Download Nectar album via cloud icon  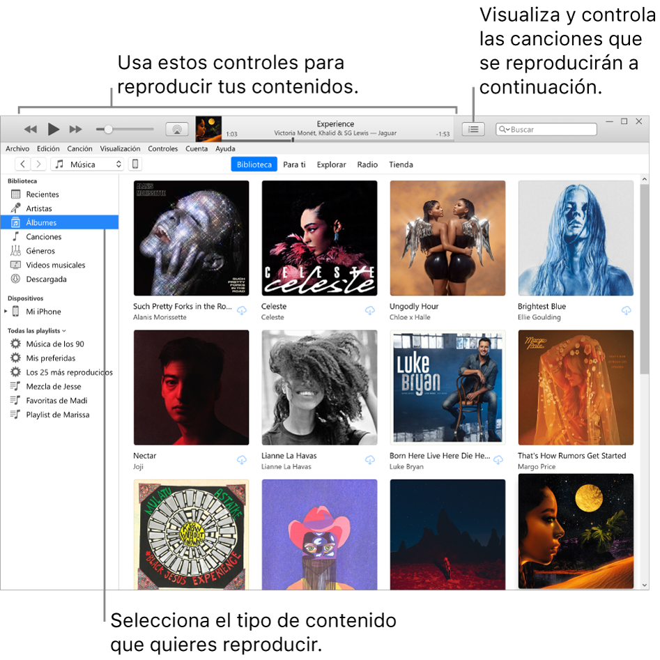click(x=242, y=460)
